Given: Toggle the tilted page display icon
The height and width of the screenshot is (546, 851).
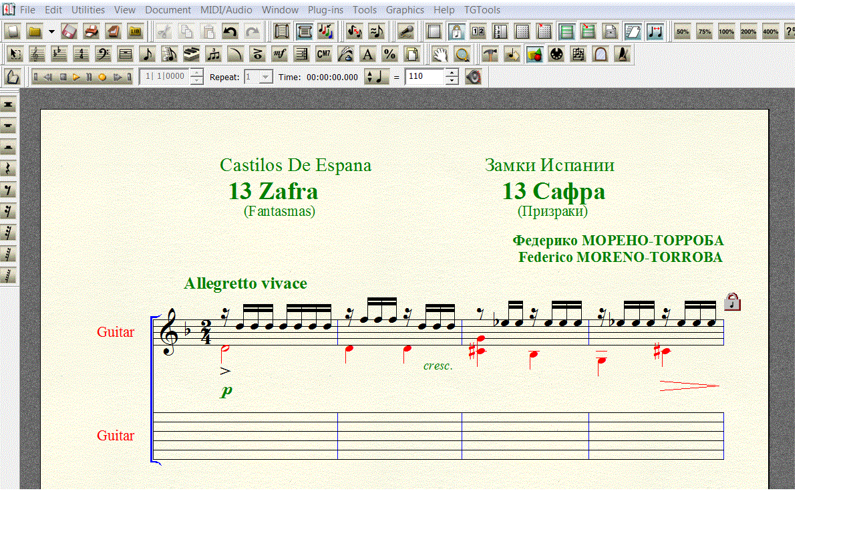Looking at the screenshot, I should pyautogui.click(x=633, y=31).
